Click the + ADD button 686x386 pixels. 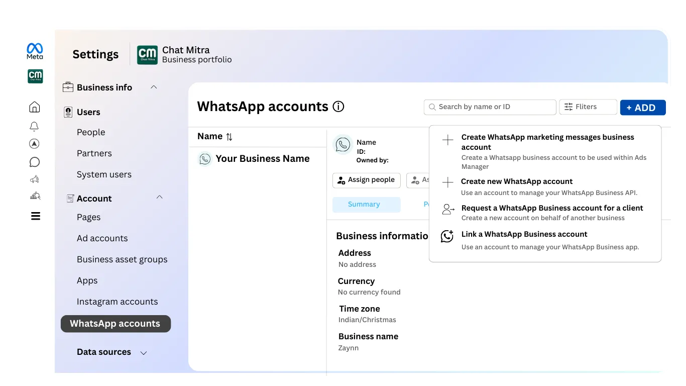[643, 107]
